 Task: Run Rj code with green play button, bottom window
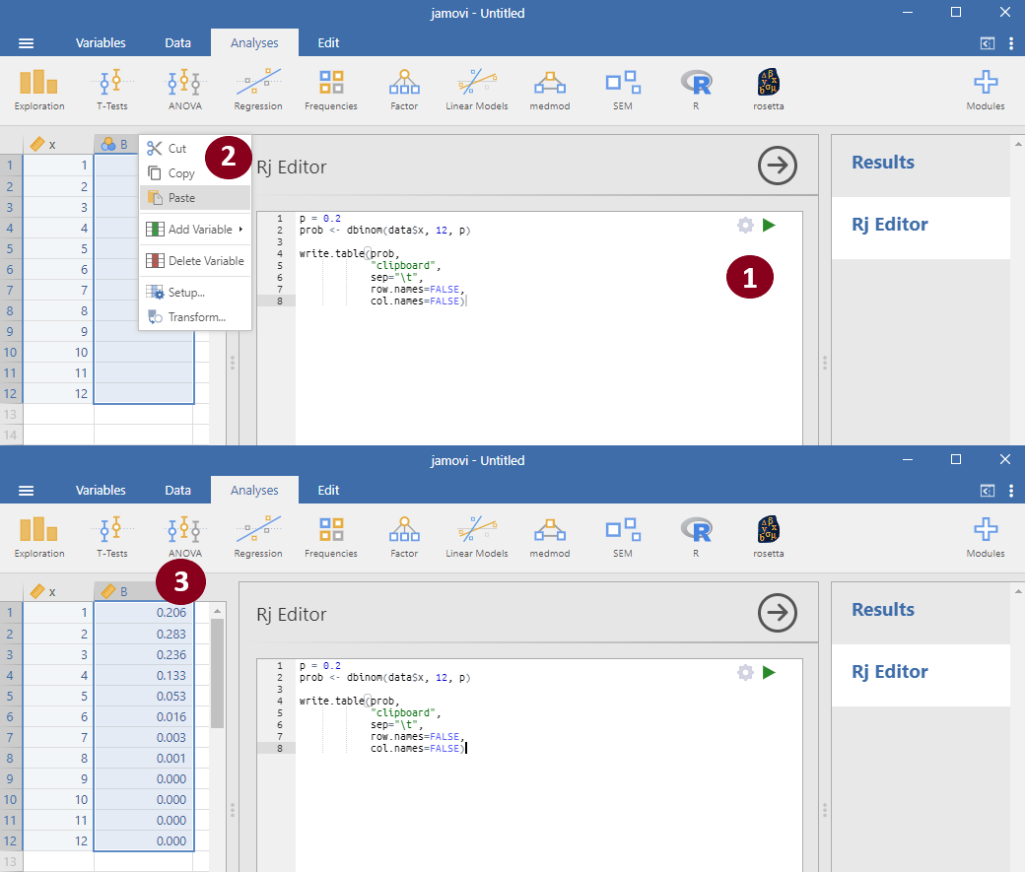[x=769, y=673]
